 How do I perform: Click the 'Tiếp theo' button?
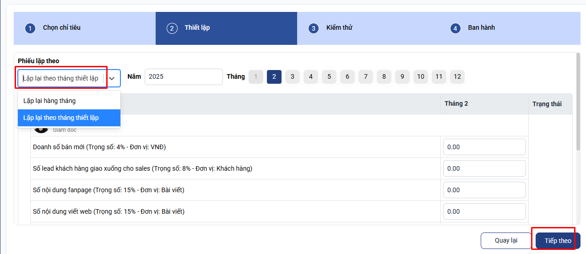[x=558, y=241]
